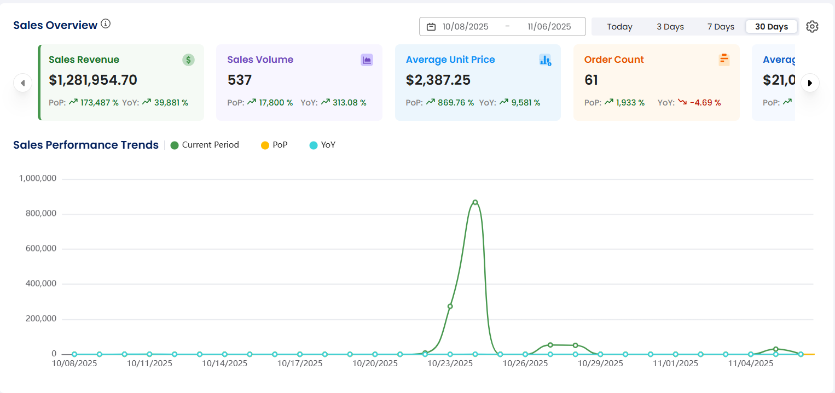This screenshot has height=393, width=835.
Task: Click the peak data point on chart
Action: (475, 202)
